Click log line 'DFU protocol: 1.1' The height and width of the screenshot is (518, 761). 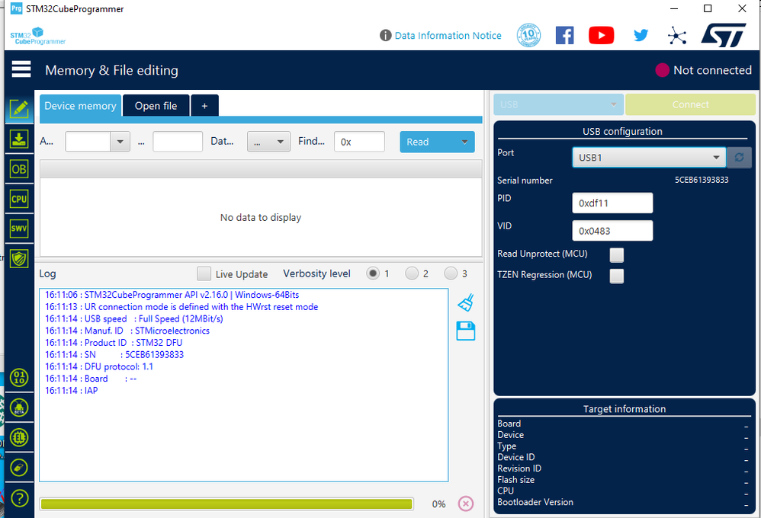(x=99, y=366)
